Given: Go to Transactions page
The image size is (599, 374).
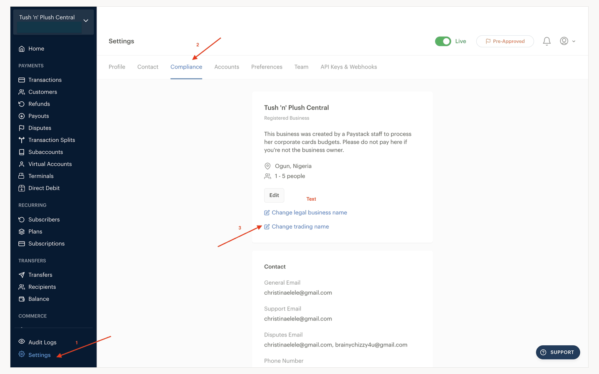Looking at the screenshot, I should [x=45, y=80].
